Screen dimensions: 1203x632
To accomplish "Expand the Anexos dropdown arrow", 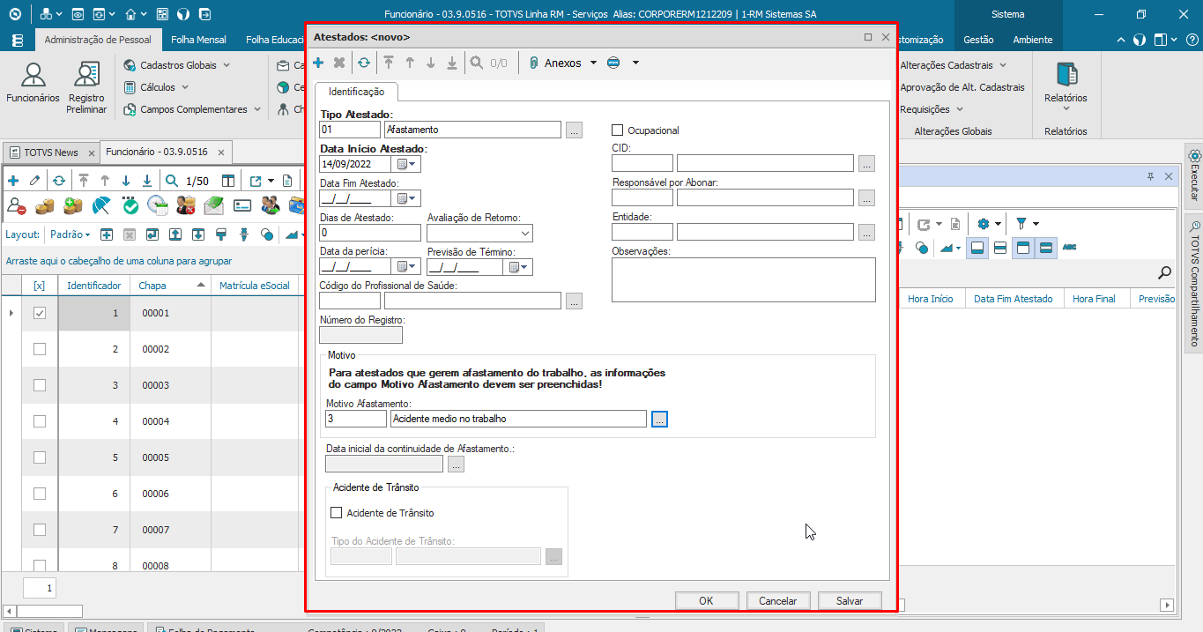I will click(x=593, y=63).
